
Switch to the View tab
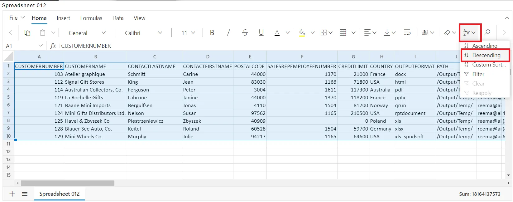click(x=139, y=18)
